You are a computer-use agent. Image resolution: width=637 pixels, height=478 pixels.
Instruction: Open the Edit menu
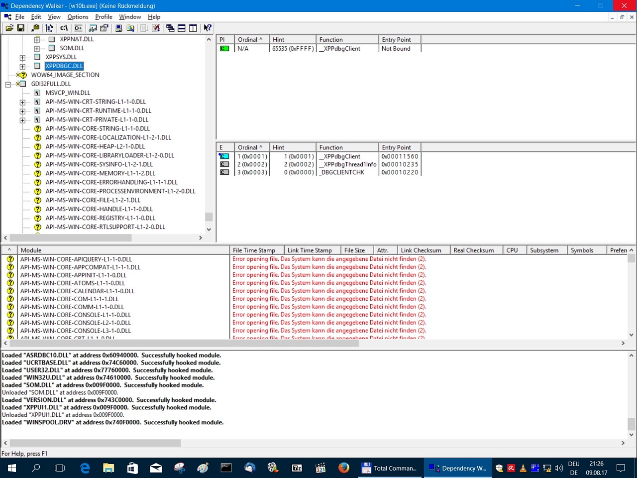tap(36, 17)
